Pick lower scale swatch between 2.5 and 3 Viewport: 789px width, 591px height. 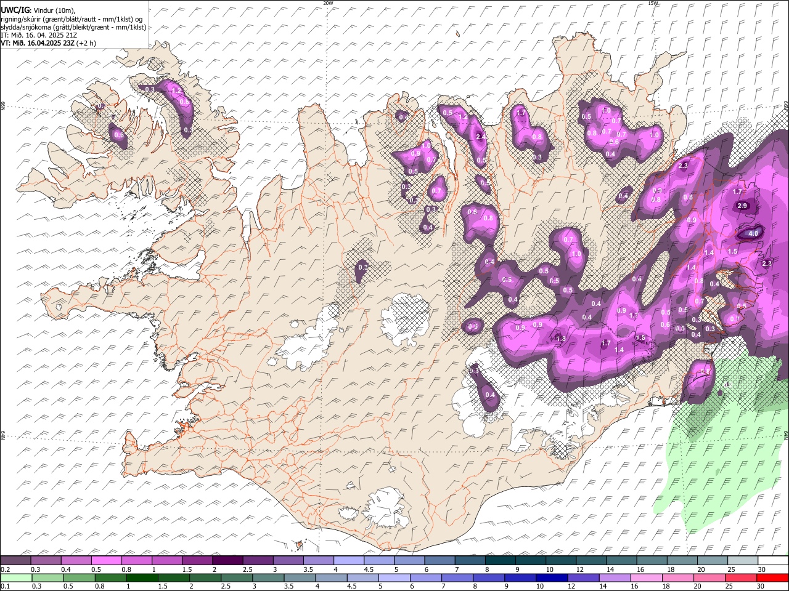237,577
